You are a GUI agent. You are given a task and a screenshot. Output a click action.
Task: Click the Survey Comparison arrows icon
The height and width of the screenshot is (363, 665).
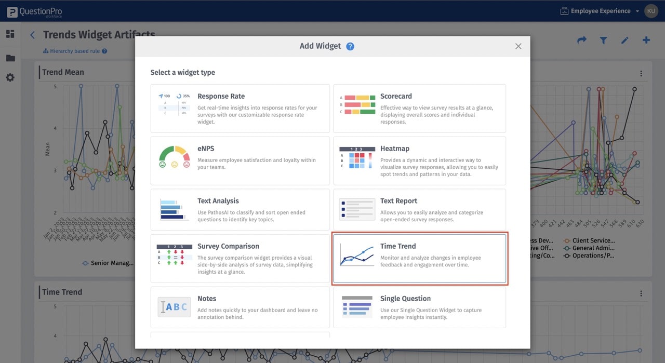pyautogui.click(x=174, y=254)
